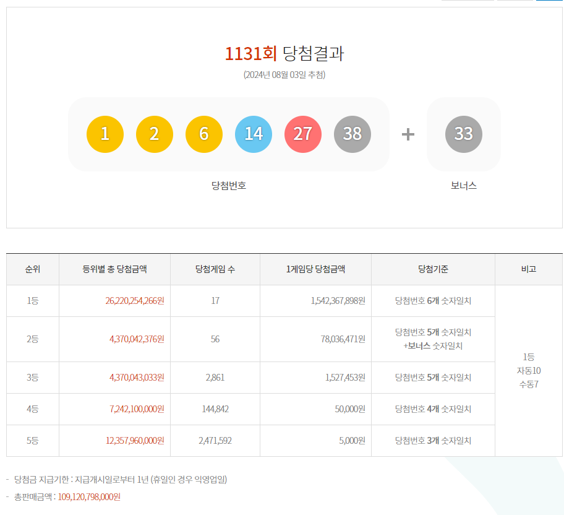Click blue lottery ball number 14
Screen dimensions: 564x515
click(x=253, y=134)
